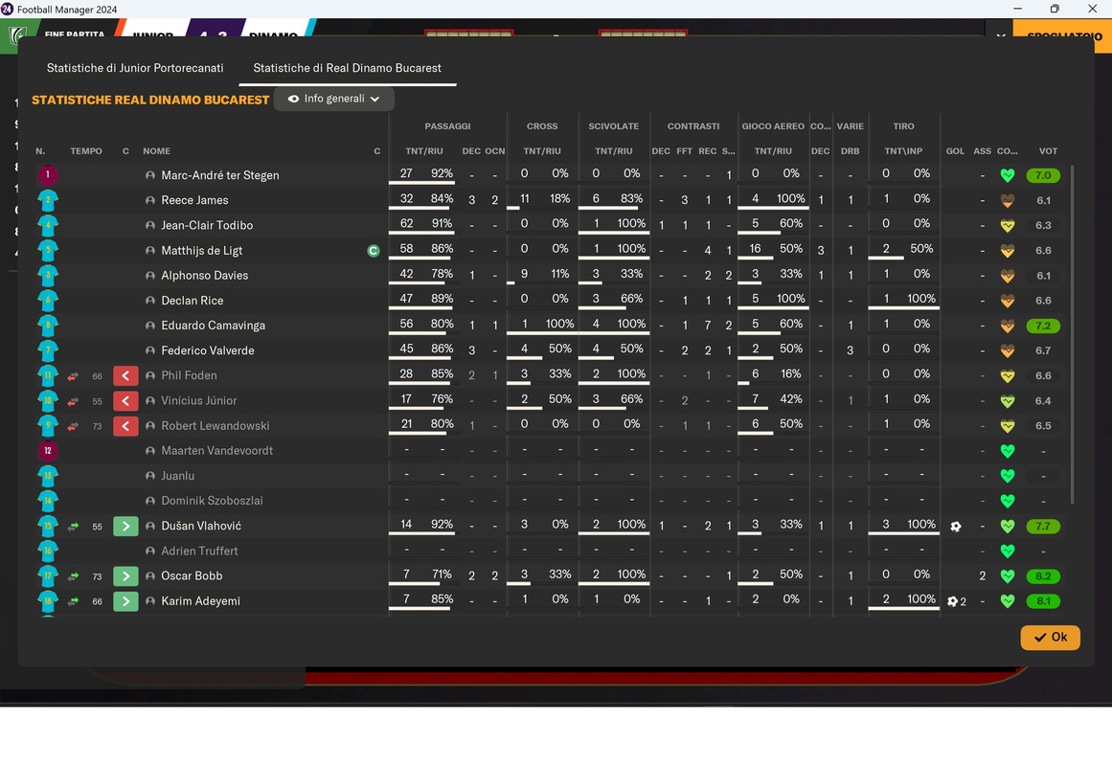
Task: Switch to Statistiche di Junior Portorecanati tab
Action: pos(135,68)
